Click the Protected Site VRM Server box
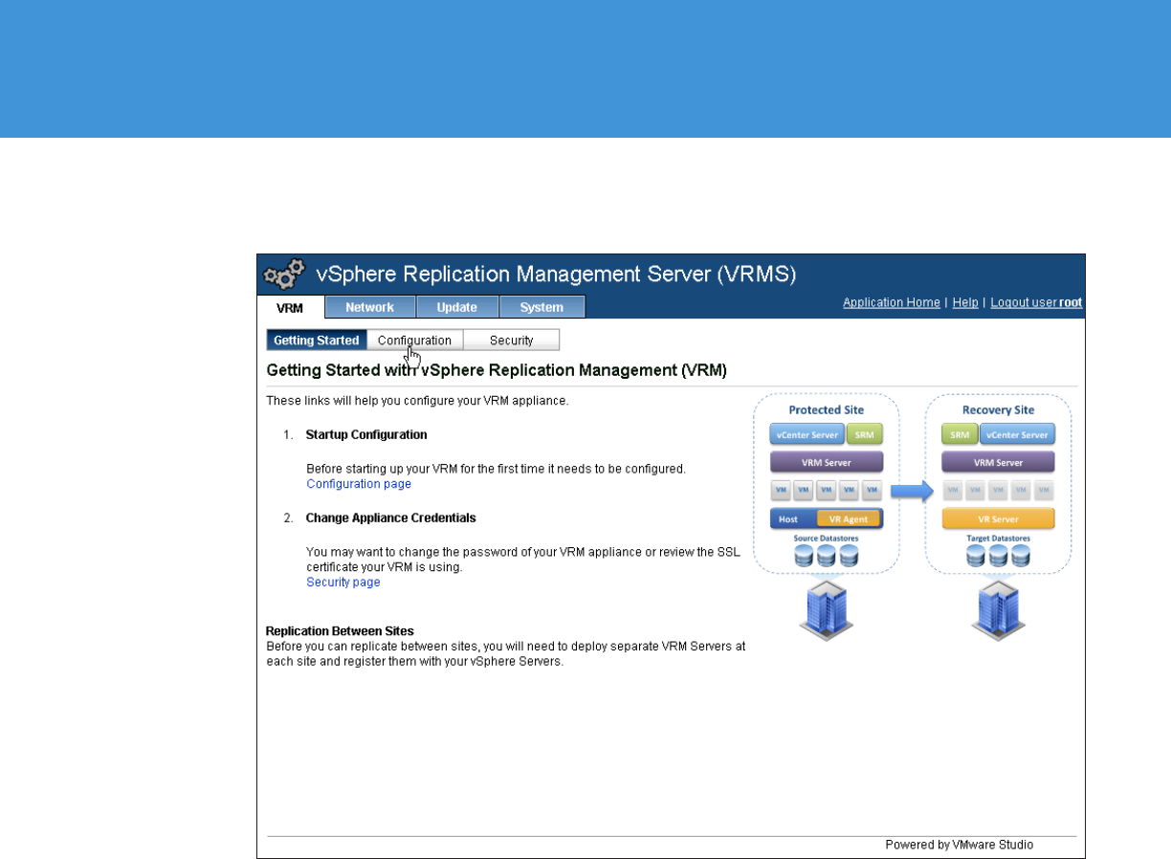1171x859 pixels. point(827,463)
